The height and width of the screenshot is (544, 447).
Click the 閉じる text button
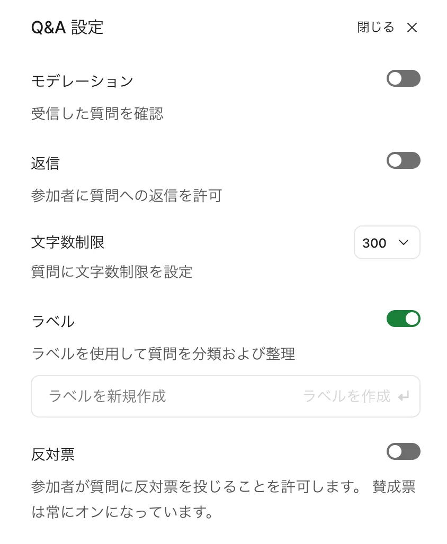(376, 28)
